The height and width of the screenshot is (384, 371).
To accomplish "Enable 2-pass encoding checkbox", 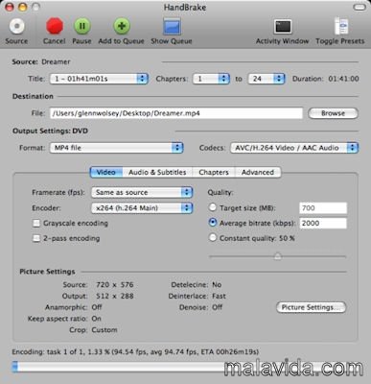I will [x=36, y=238].
